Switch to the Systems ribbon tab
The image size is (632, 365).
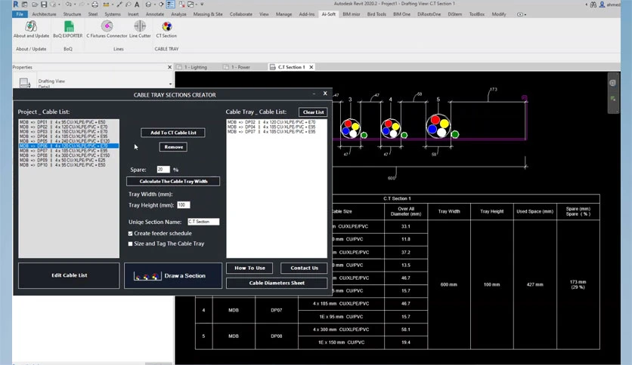click(113, 14)
